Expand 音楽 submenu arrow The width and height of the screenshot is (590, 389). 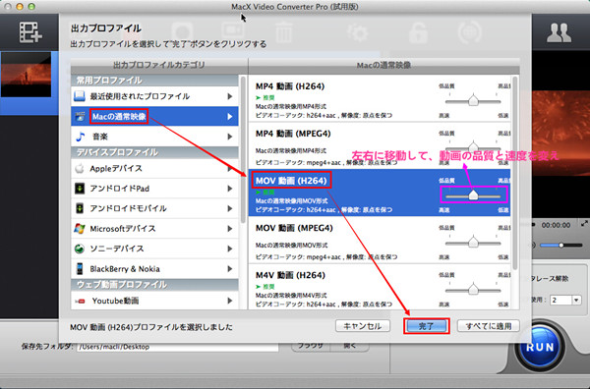[229, 137]
